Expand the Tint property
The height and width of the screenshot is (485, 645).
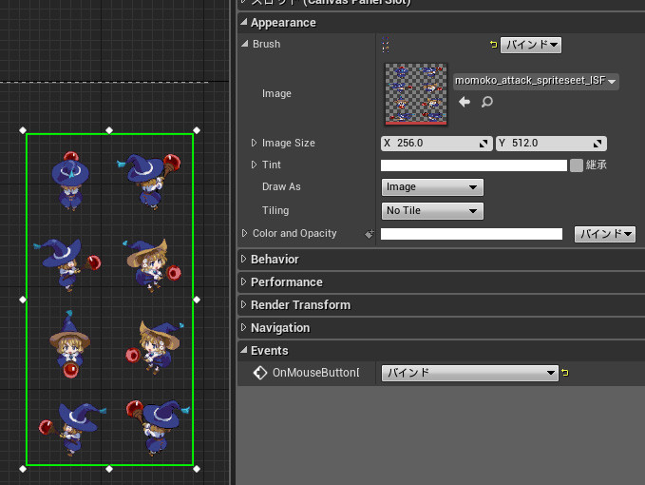point(254,165)
